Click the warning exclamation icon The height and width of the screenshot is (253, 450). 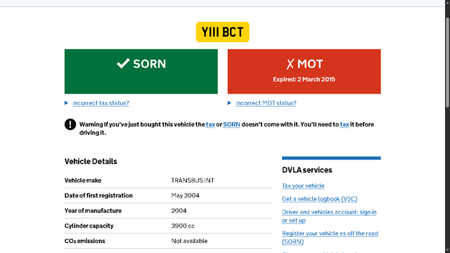tap(70, 124)
